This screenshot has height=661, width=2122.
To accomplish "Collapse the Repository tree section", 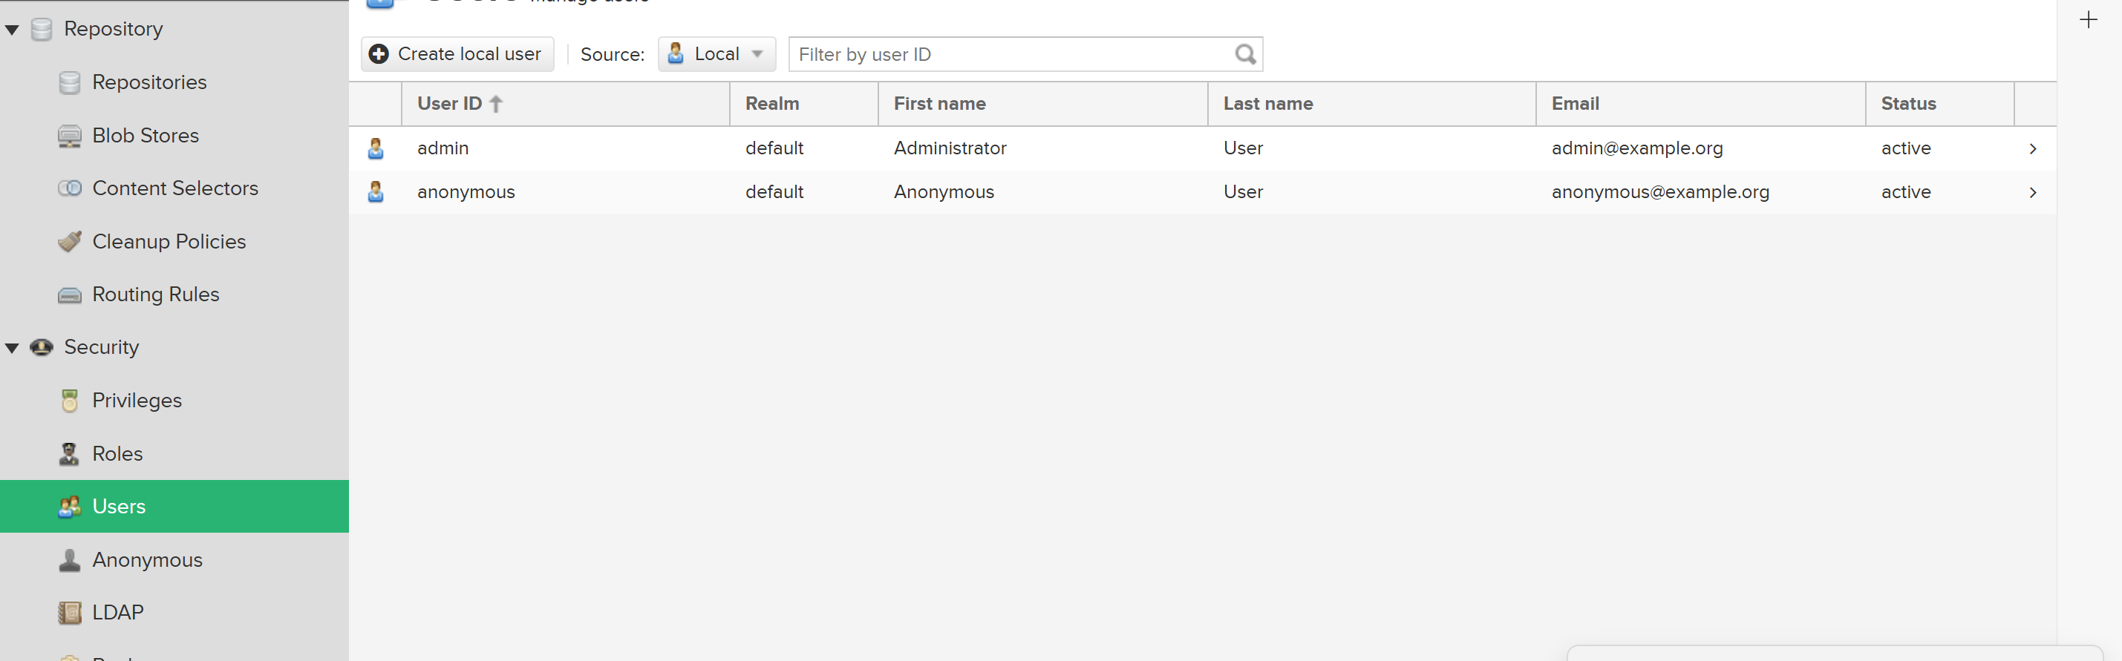I will (13, 30).
